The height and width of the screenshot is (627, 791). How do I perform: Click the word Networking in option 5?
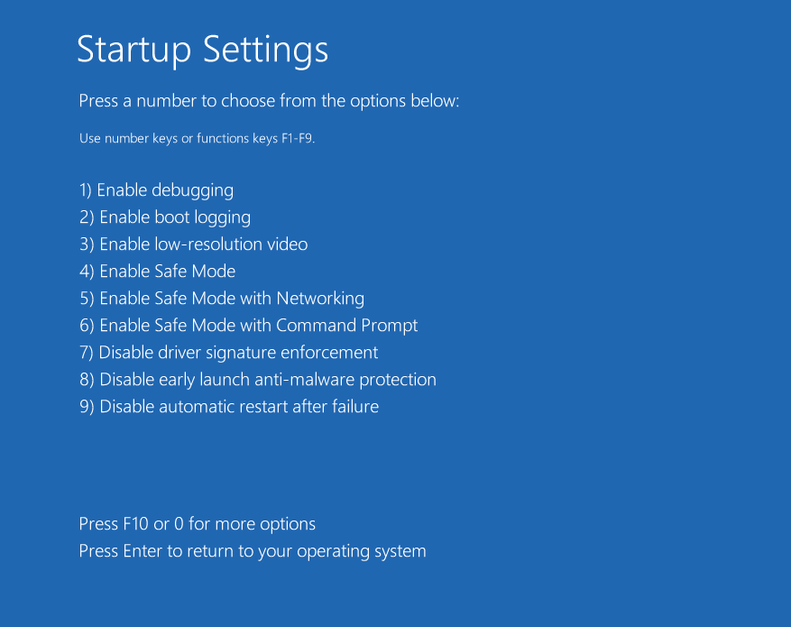[320, 299]
